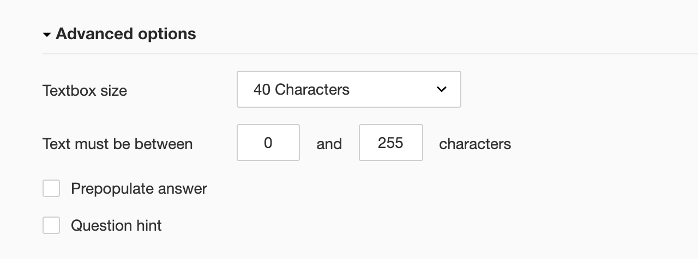The width and height of the screenshot is (698, 259).
Task: Click the word and between number fields
Action: tap(329, 144)
